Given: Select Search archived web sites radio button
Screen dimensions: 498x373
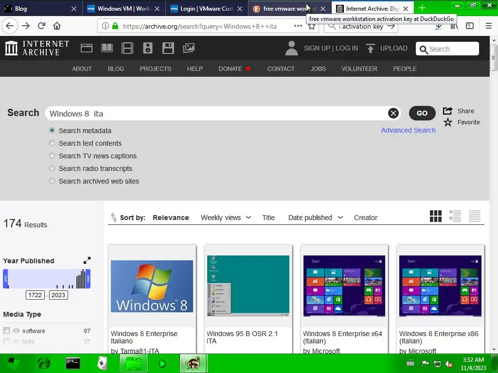Looking at the screenshot, I should [52, 181].
